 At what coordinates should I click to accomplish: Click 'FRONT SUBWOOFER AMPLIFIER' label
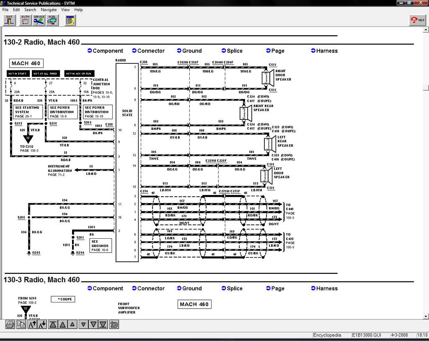click(129, 308)
